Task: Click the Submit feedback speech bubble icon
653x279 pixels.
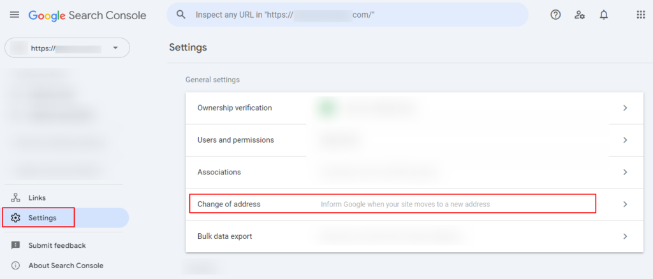Action: click(x=16, y=245)
